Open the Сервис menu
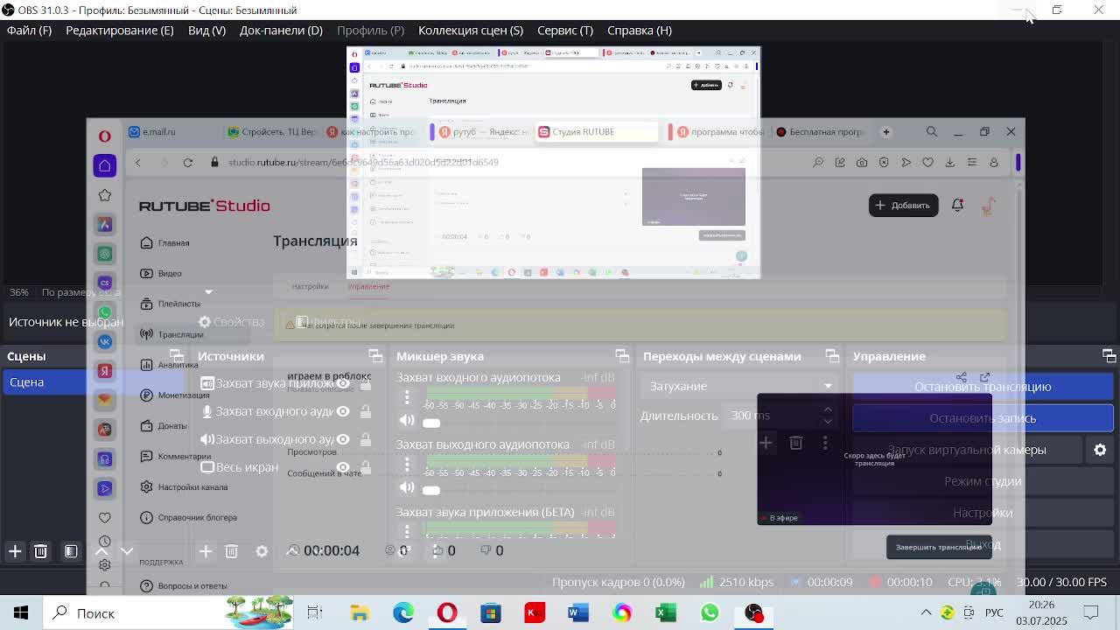1120x630 pixels. pyautogui.click(x=565, y=30)
